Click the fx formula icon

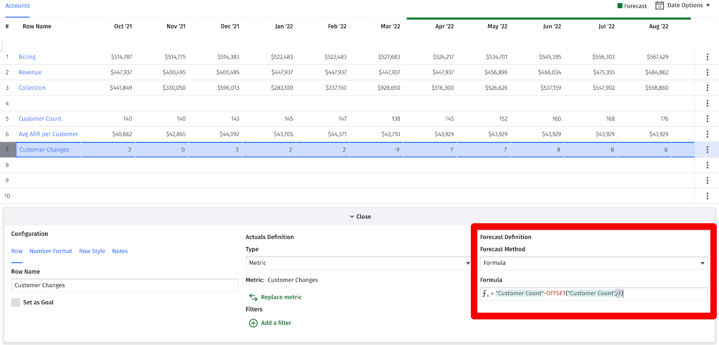[486, 293]
